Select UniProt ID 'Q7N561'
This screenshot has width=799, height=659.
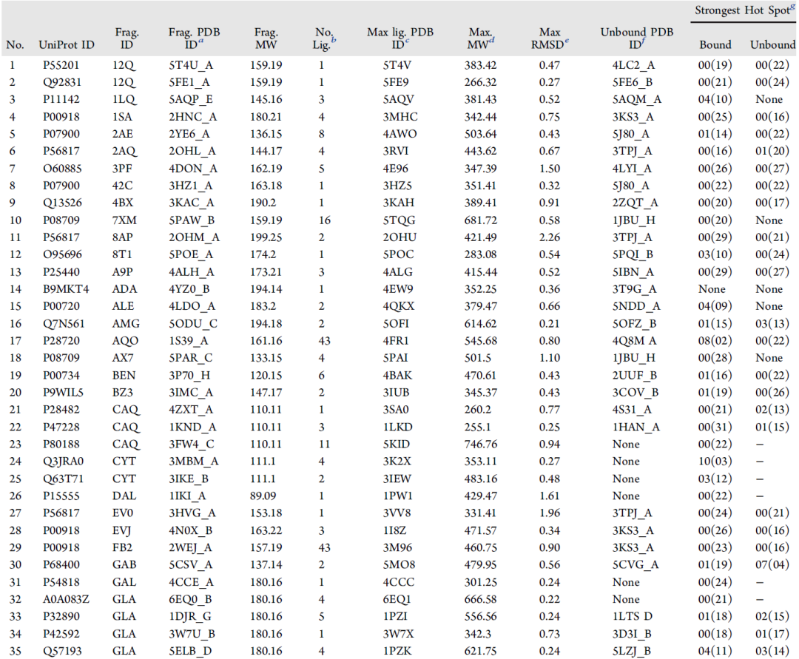61,324
